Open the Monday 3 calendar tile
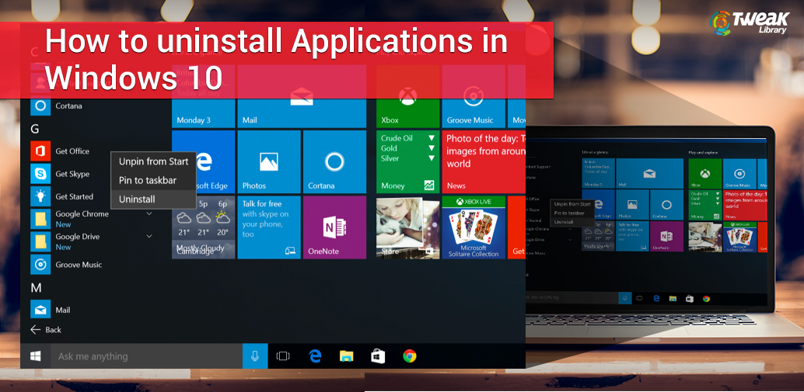The height and width of the screenshot is (392, 804). (x=204, y=96)
